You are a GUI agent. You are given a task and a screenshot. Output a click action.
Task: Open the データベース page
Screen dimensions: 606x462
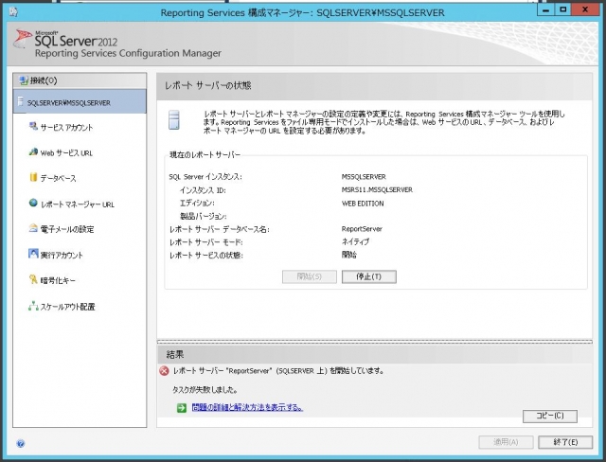coord(59,178)
